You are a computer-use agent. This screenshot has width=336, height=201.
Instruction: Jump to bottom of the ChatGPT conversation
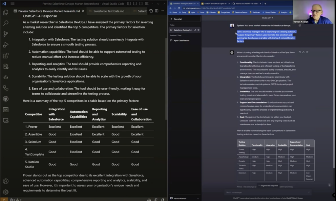tap(329, 185)
